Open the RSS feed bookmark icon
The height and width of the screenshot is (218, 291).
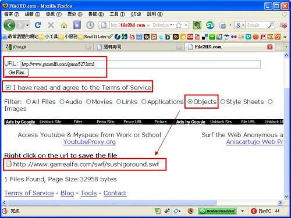tap(176, 37)
